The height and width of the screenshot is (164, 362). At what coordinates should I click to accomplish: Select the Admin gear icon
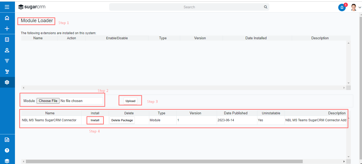tap(7, 82)
